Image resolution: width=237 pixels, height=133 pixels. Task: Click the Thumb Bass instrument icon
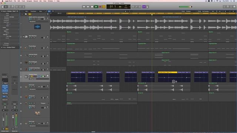(26, 47)
